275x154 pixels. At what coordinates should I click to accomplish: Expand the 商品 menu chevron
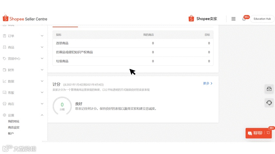(42, 47)
